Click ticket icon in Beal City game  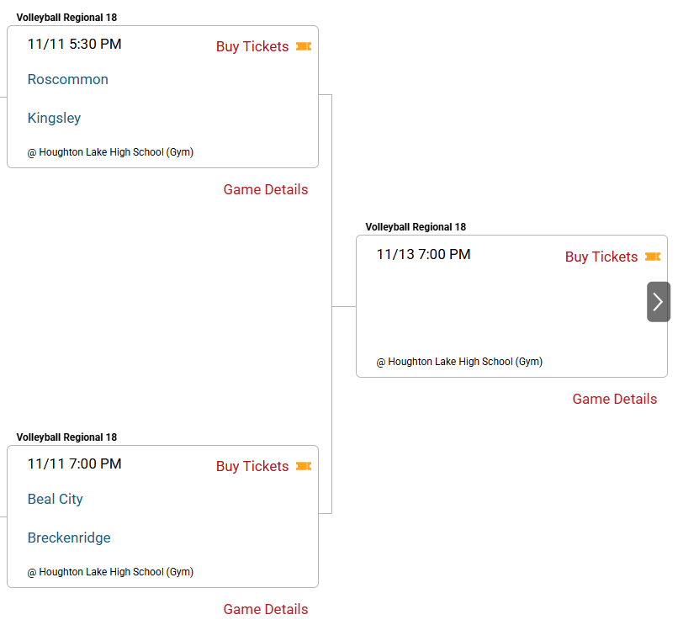click(x=304, y=466)
